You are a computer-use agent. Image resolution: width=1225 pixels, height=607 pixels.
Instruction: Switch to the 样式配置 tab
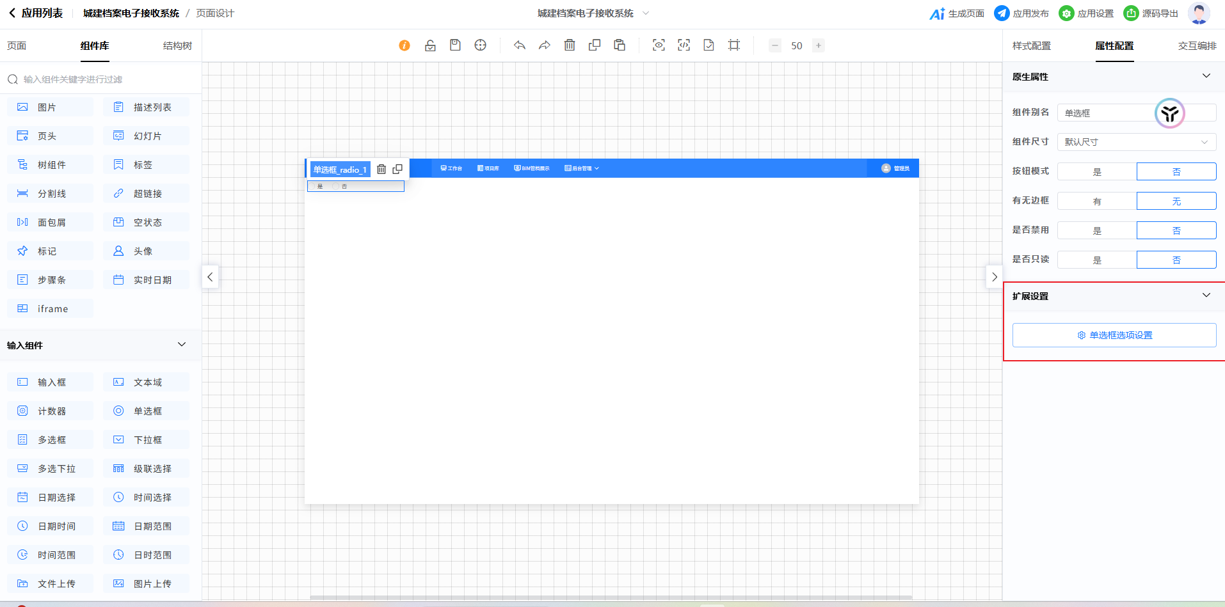[x=1031, y=46]
